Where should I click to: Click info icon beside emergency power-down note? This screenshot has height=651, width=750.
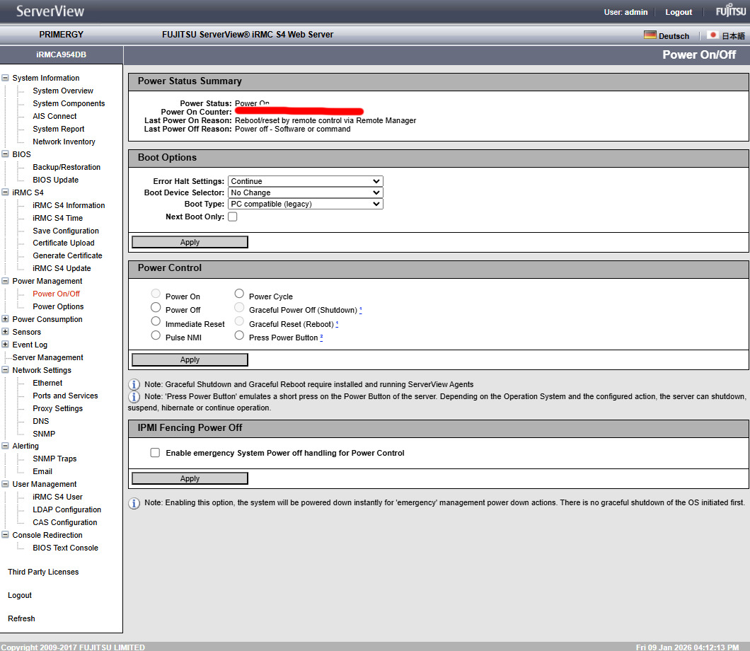coord(134,503)
